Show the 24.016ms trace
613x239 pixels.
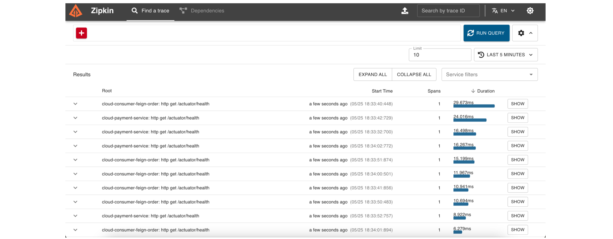518,118
